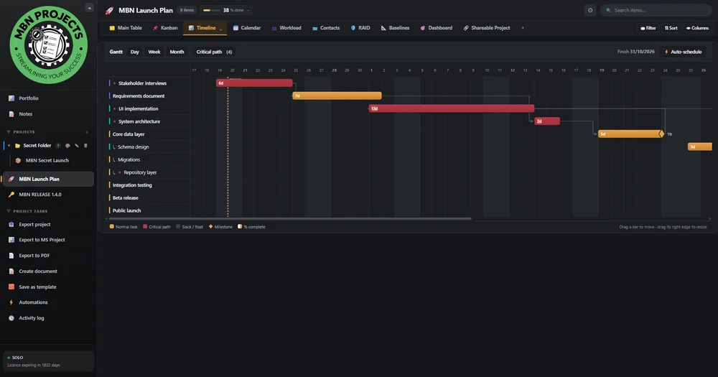Switch to the RAID tab
Screen dimensions: 718x377
click(x=360, y=28)
